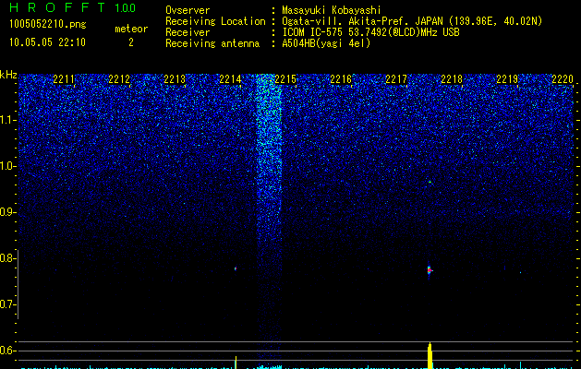Click the 2219 time marker
This screenshot has width=581, height=369.
coord(507,79)
